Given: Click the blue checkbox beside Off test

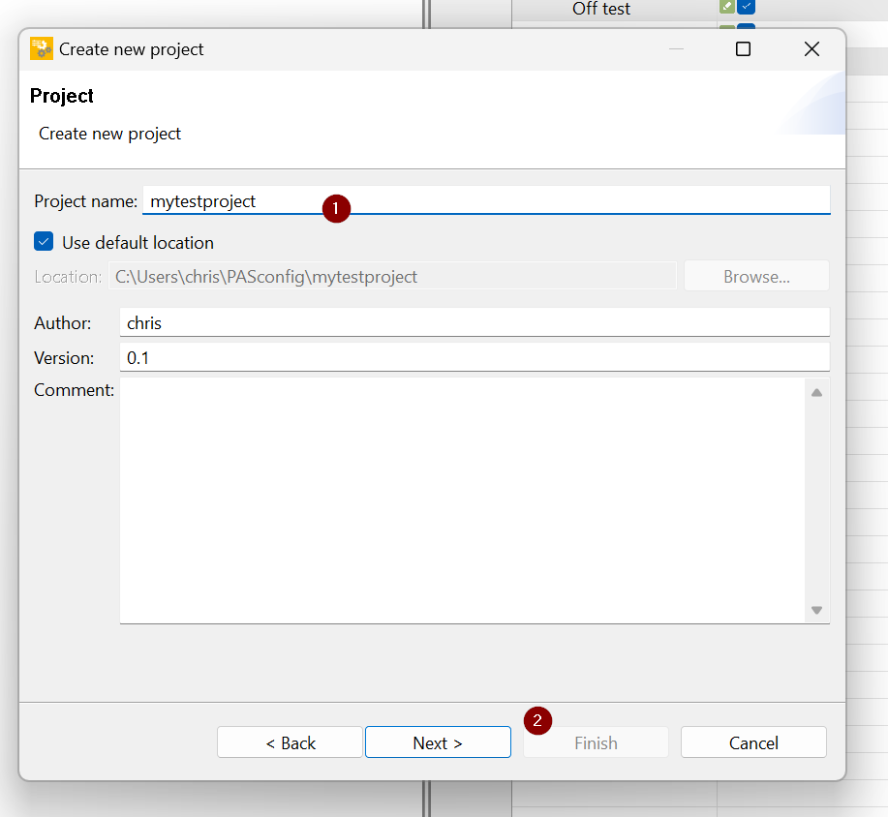Looking at the screenshot, I should click(x=747, y=6).
